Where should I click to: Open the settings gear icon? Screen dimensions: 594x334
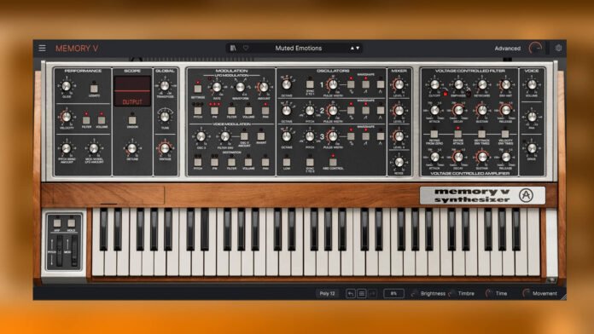click(558, 49)
